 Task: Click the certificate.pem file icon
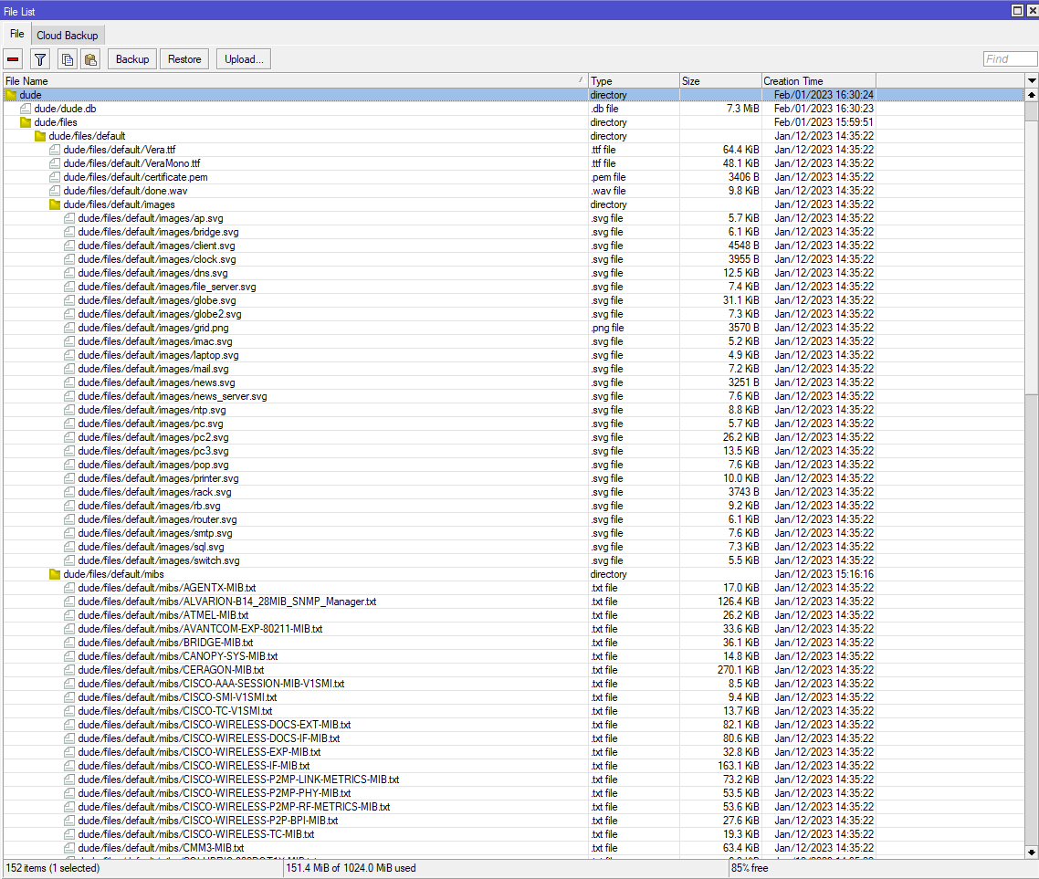(x=55, y=177)
